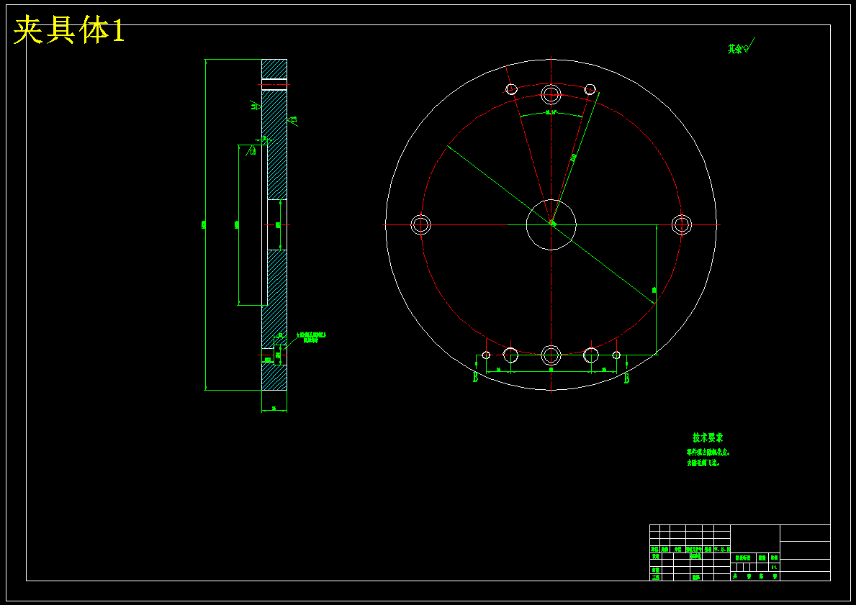Click the right B section-cut label
Screen dimensions: 856x605
[626, 378]
